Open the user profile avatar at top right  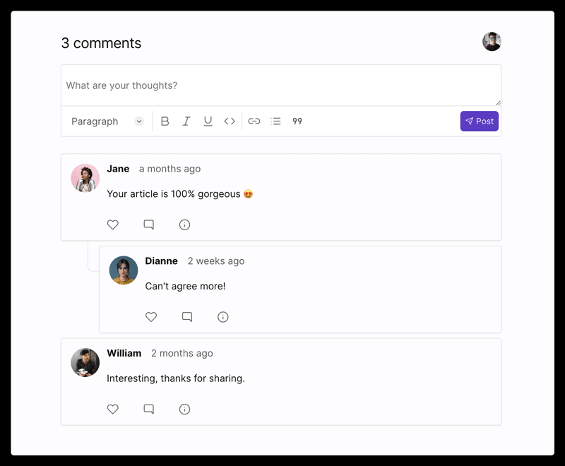pos(492,42)
